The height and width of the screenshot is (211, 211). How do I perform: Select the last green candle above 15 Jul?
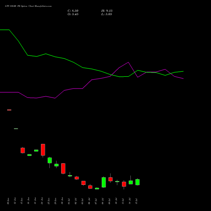[x=138, y=182]
